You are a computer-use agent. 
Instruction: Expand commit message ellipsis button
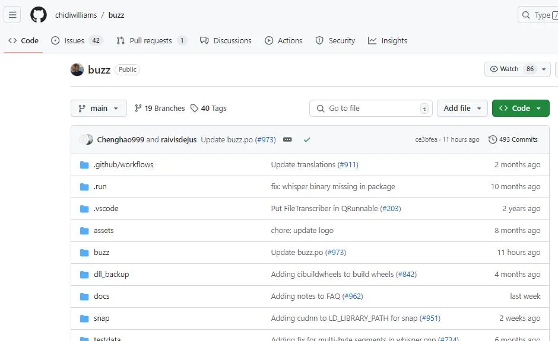coord(287,139)
